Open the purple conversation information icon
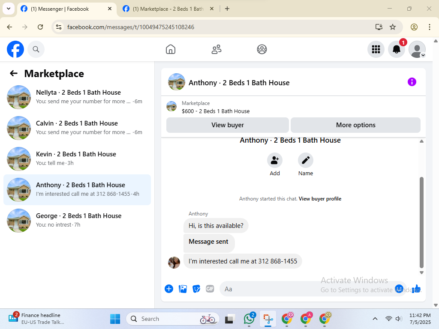This screenshot has height=329, width=439. click(x=412, y=82)
